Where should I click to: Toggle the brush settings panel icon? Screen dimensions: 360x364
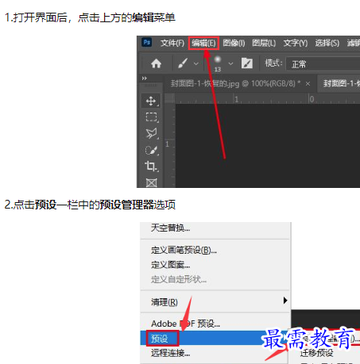point(247,63)
